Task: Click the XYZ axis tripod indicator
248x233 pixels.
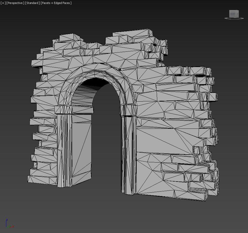Action: (x=10, y=224)
